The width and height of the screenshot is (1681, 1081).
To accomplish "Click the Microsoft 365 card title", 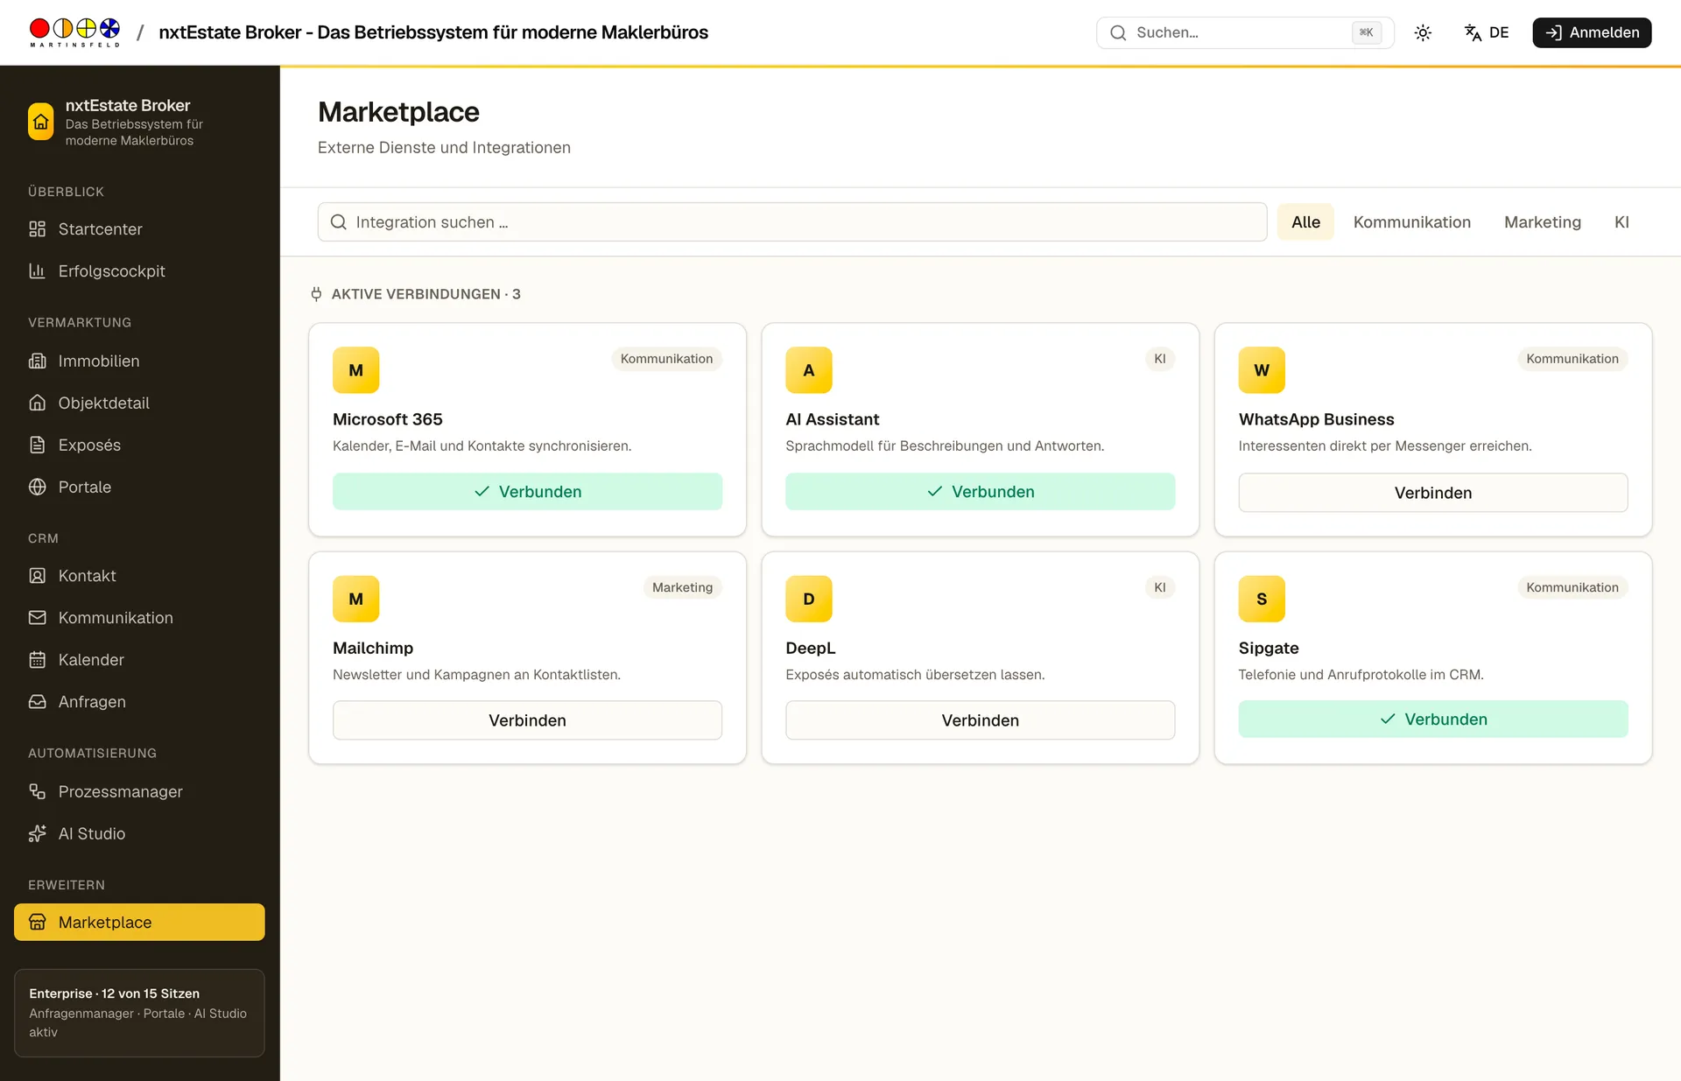I will [388, 419].
